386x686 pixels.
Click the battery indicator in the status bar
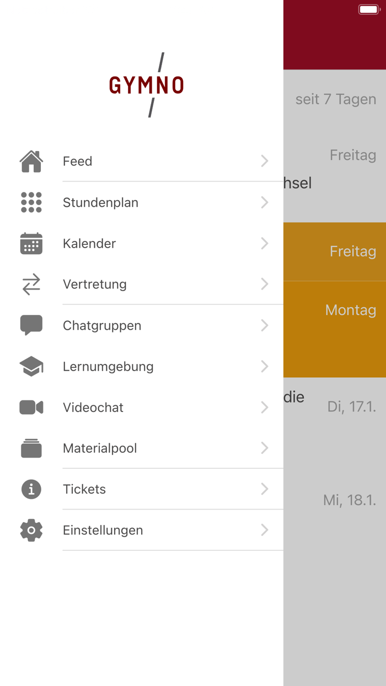[369, 8]
